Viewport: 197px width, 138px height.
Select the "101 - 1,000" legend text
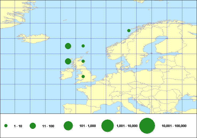88,126
